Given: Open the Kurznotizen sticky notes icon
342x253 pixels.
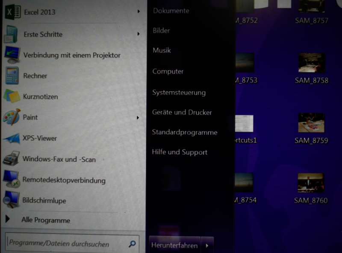Looking at the screenshot, I should [12, 96].
